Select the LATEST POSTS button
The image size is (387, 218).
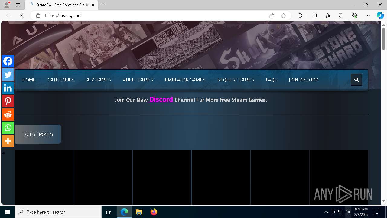[x=37, y=134]
